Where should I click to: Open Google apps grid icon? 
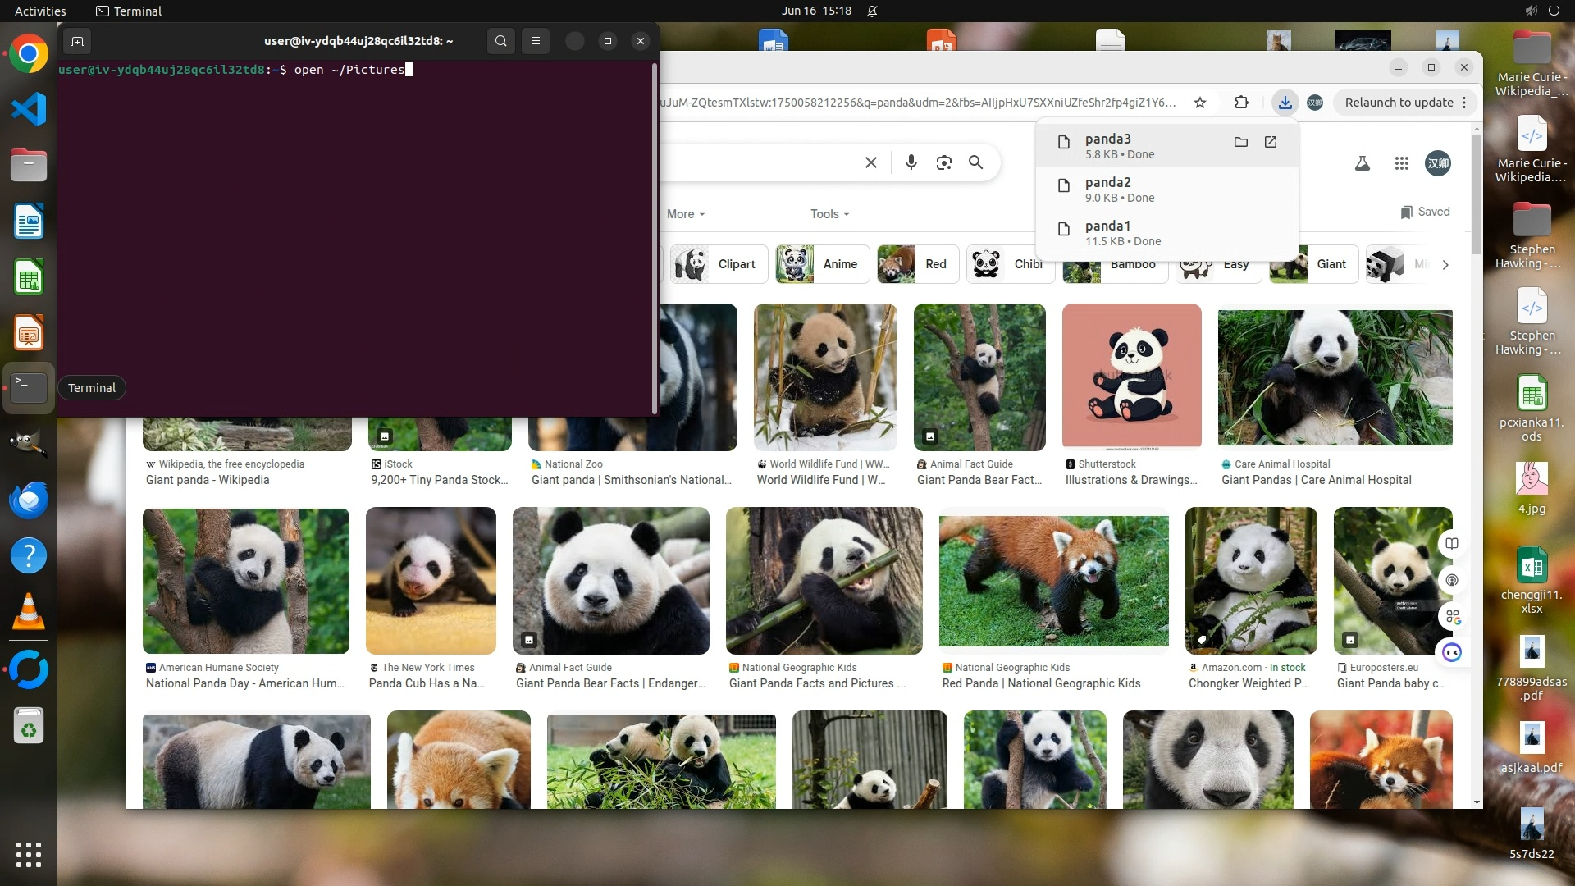1401,163
